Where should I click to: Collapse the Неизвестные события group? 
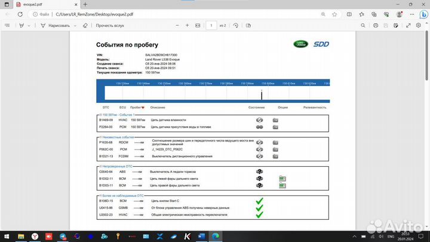point(101,137)
